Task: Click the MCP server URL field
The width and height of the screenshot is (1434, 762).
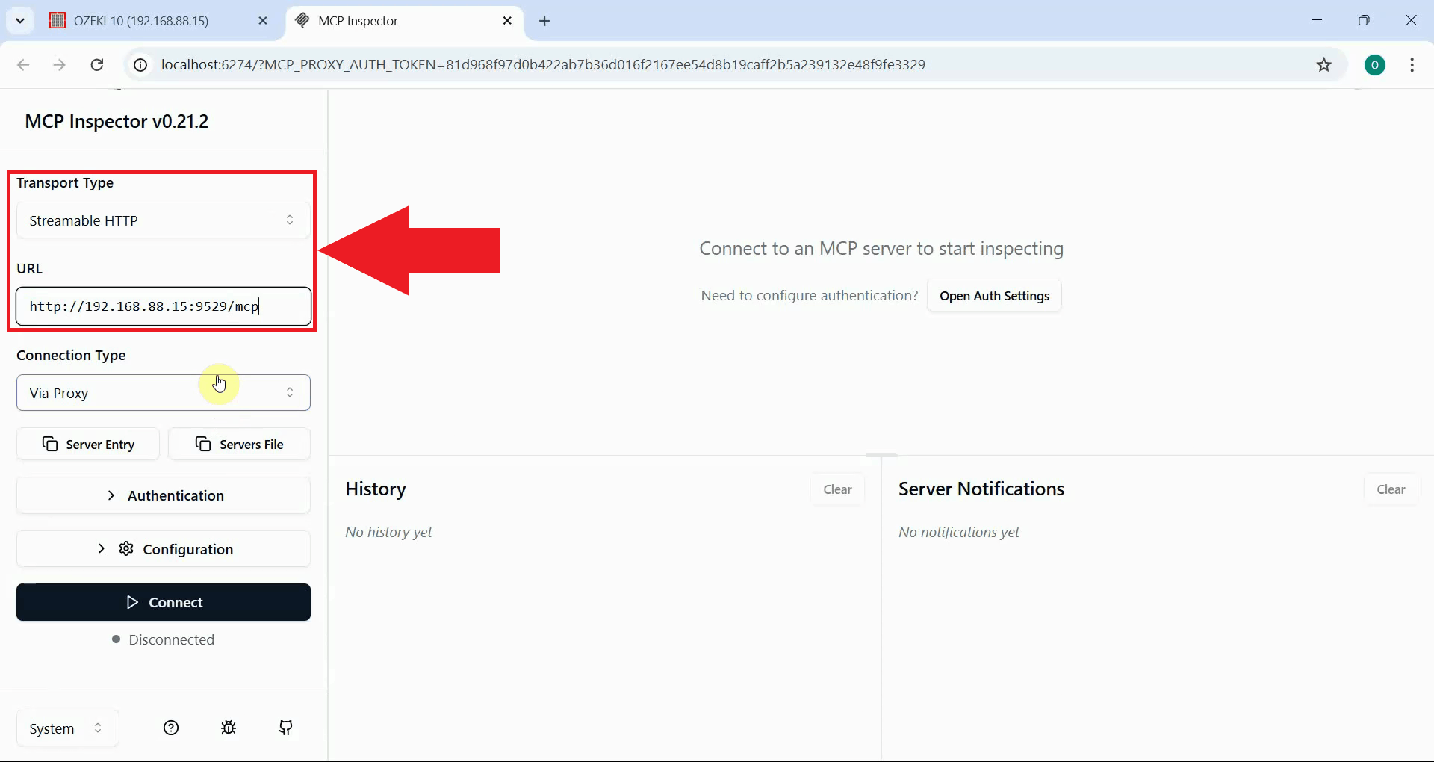Action: 162,306
